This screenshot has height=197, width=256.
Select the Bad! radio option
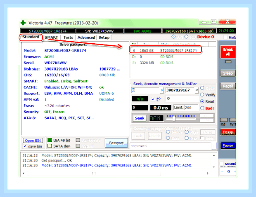(x=202, y=108)
